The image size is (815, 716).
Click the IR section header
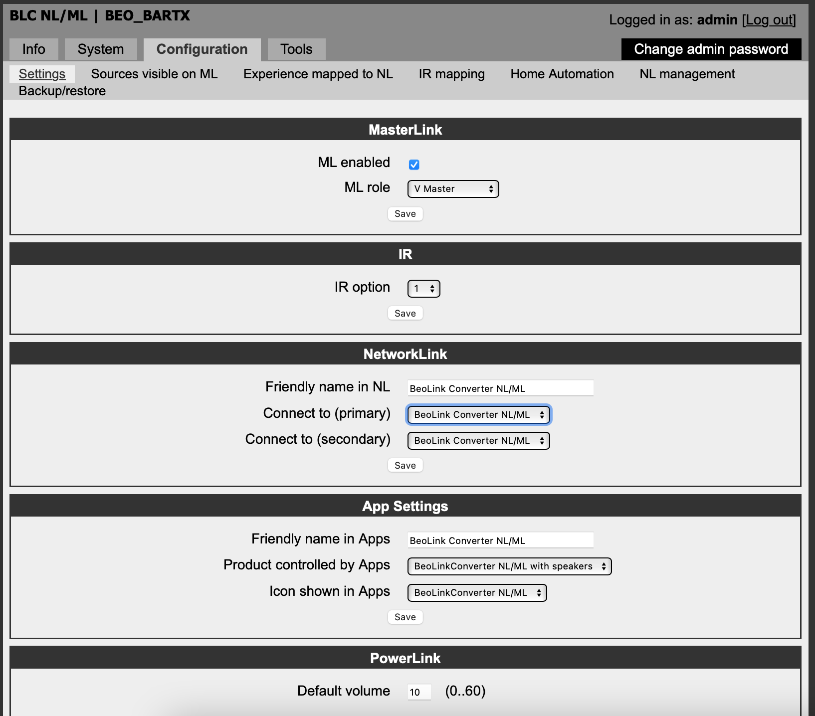pos(406,254)
